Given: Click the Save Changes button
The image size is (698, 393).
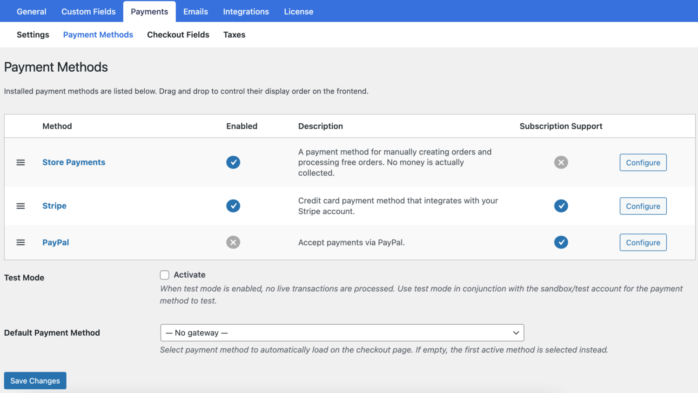Looking at the screenshot, I should (x=35, y=380).
